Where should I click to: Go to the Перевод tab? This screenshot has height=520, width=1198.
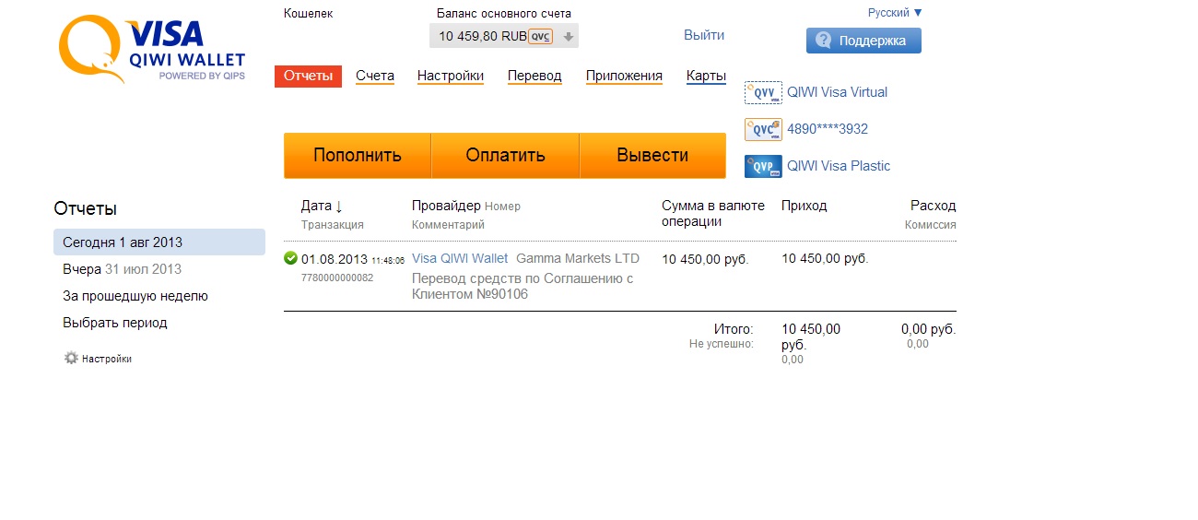click(534, 77)
